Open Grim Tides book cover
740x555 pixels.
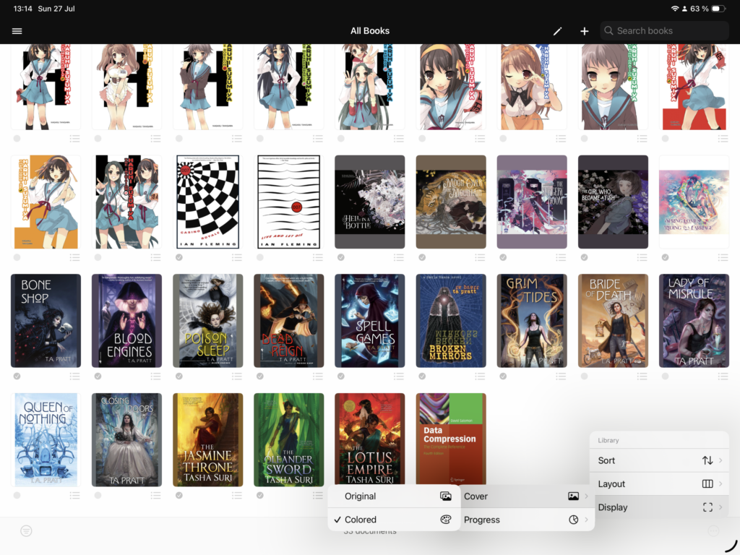point(532,320)
